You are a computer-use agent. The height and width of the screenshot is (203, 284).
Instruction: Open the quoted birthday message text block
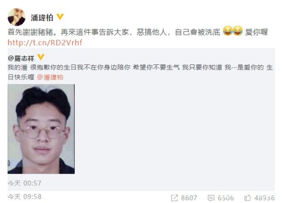click(x=140, y=72)
